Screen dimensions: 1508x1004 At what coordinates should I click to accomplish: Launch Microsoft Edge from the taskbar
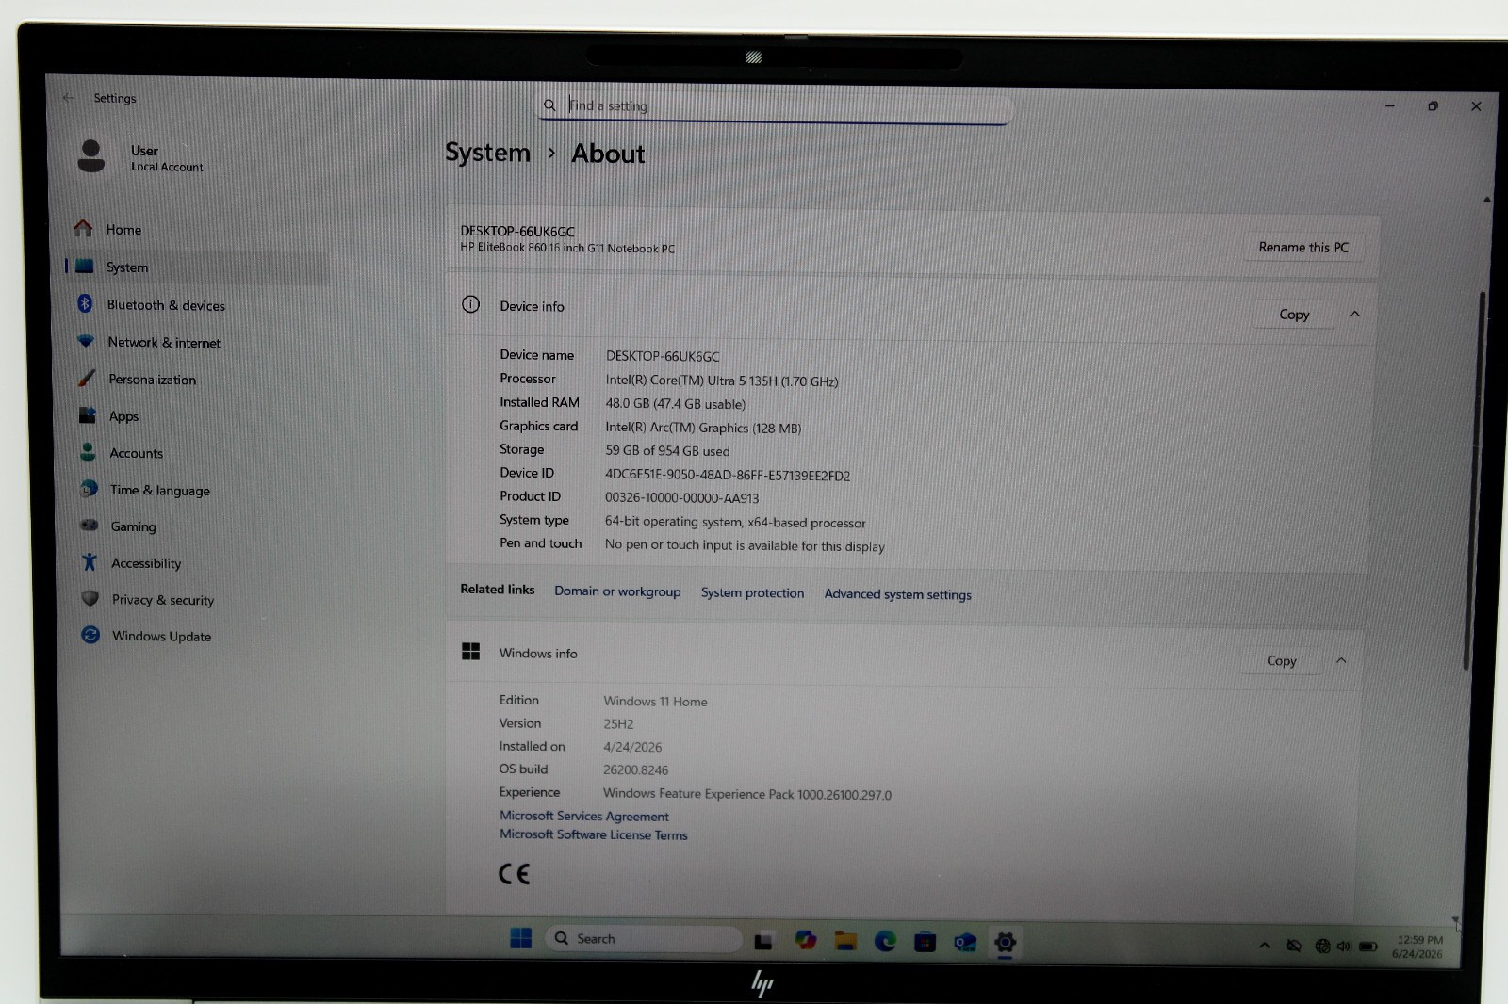(x=885, y=941)
